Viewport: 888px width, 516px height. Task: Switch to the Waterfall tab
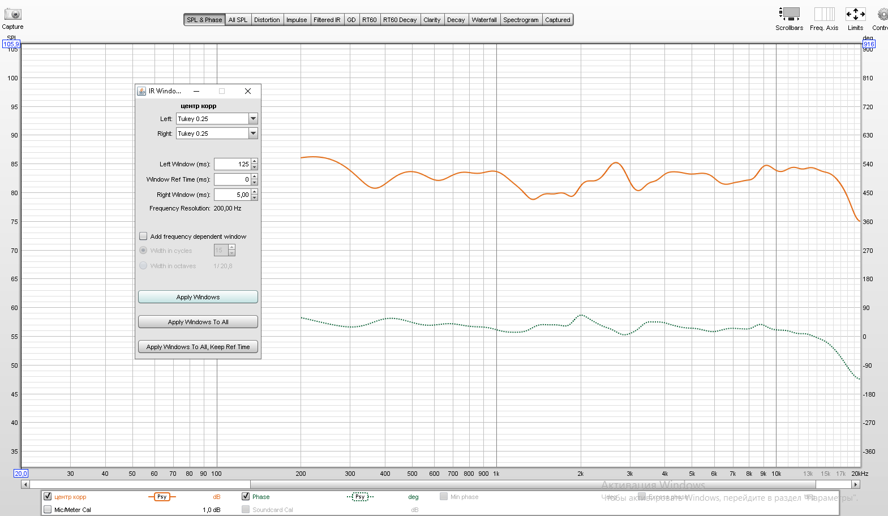click(x=484, y=20)
